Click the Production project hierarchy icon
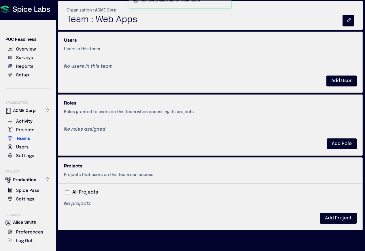The width and height of the screenshot is (365, 251). [8, 180]
